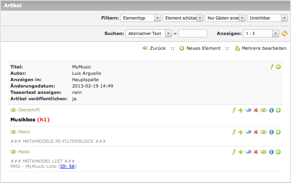Viewport: 291px width, 183px height.
Task: Edit the Metamodel List module with pencil icon
Action: 234,152
